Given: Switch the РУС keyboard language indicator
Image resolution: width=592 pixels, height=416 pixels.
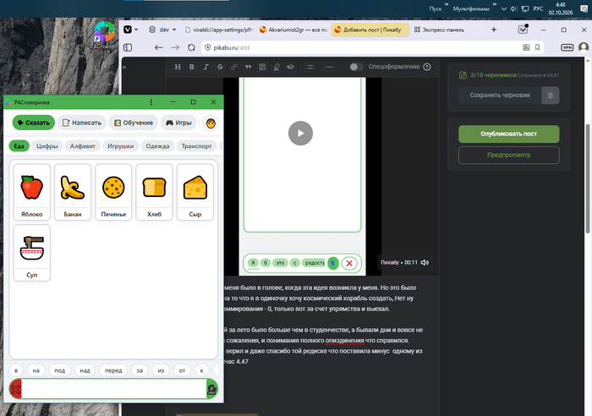Looking at the screenshot, I should pos(538,9).
